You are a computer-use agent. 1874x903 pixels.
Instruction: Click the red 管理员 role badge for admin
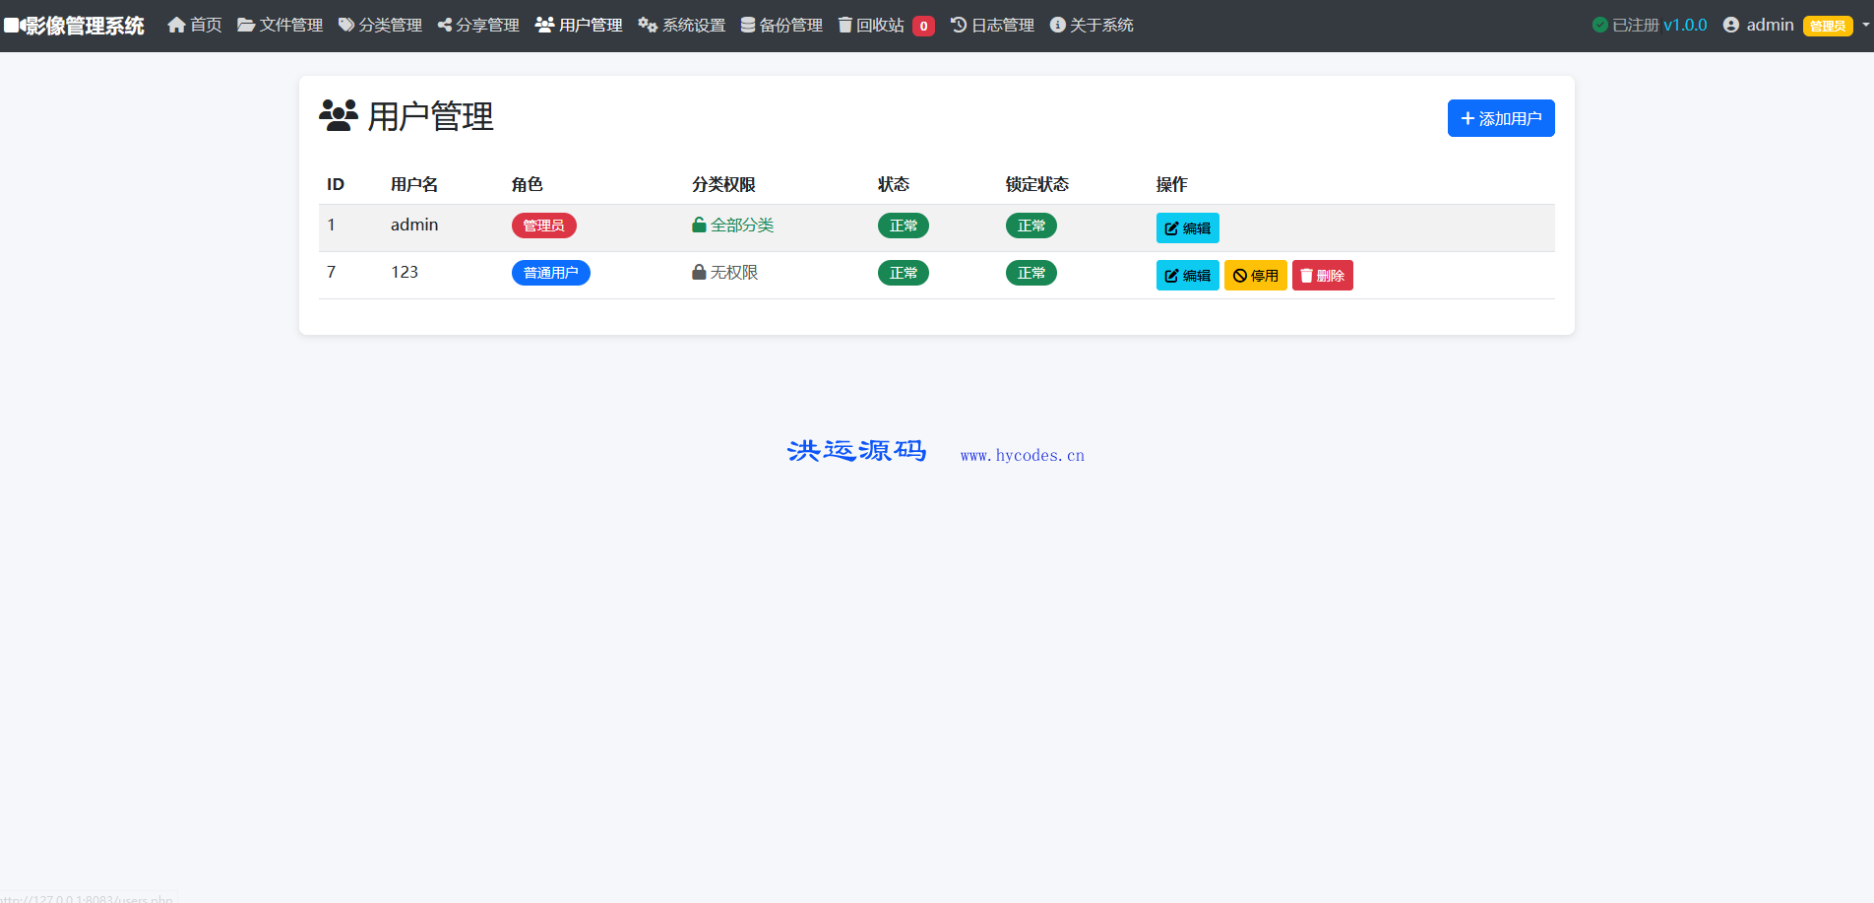543,226
